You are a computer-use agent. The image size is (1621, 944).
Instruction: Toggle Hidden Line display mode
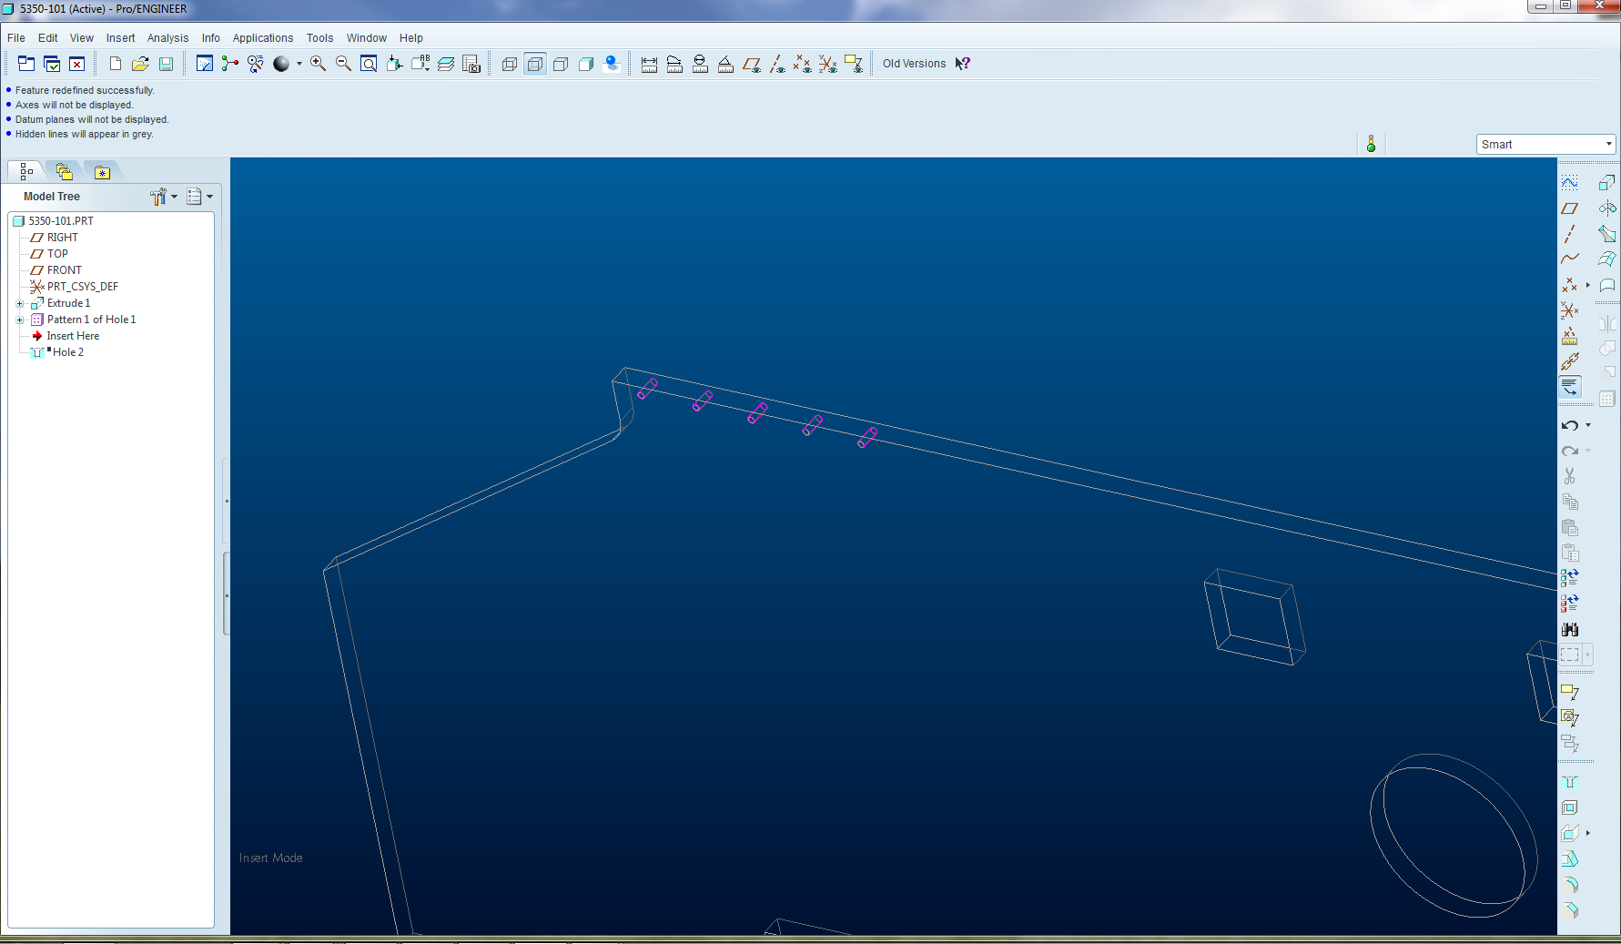pyautogui.click(x=535, y=64)
